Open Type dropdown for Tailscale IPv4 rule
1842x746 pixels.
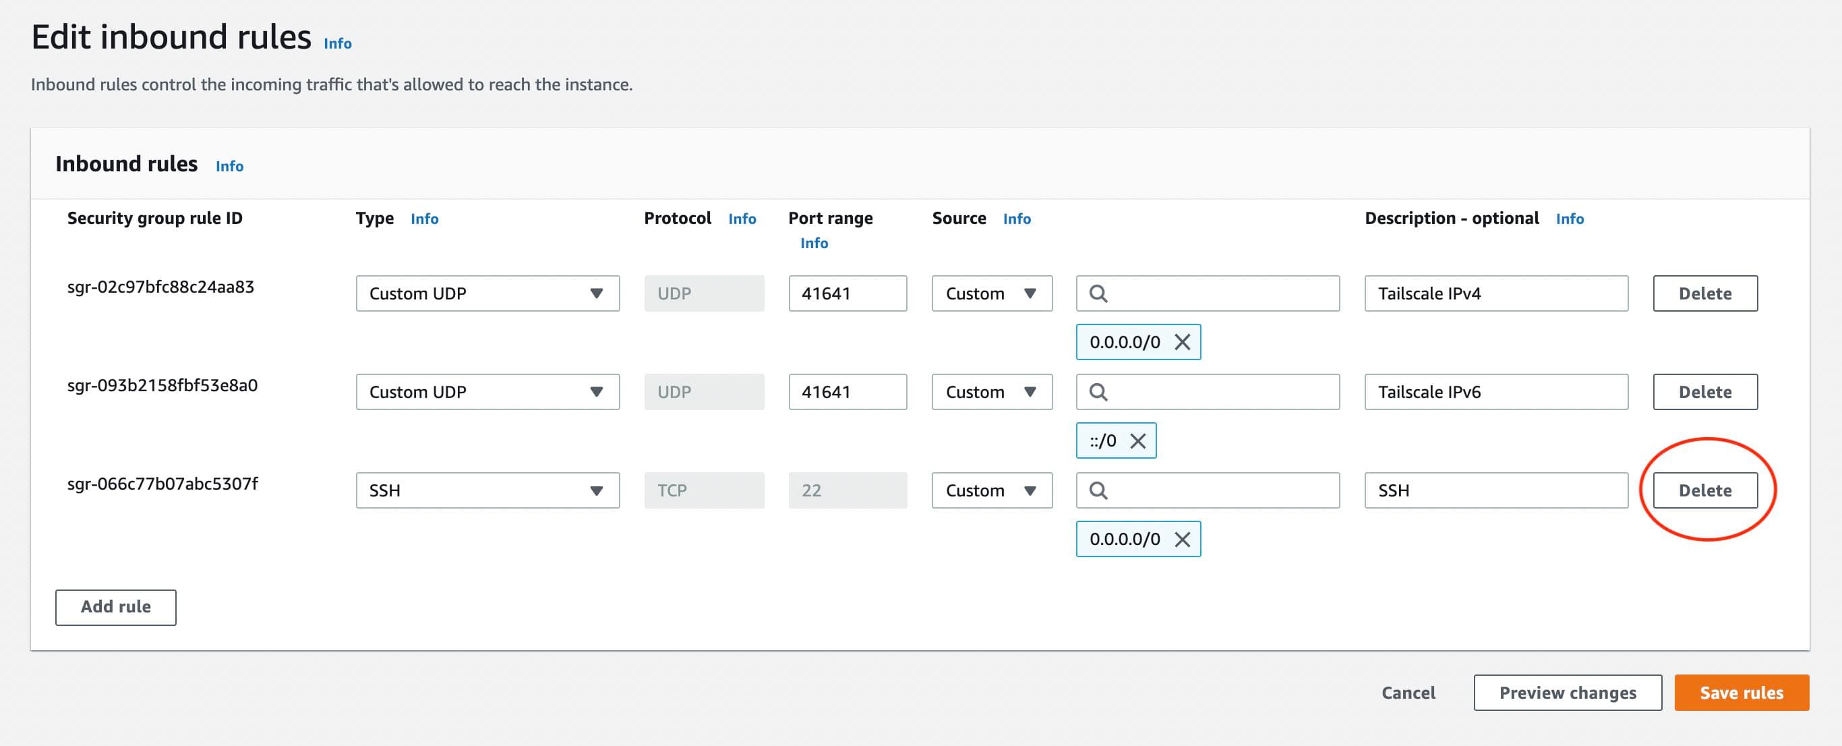pos(487,293)
